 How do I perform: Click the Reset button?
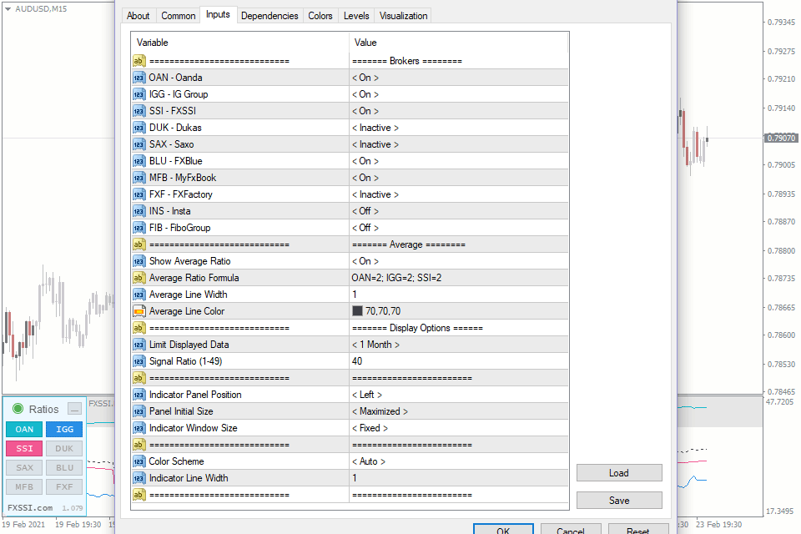tap(638, 529)
